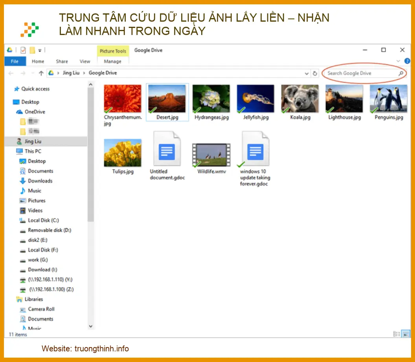Open the work (G:) drive
415x362 pixels.
click(34, 260)
